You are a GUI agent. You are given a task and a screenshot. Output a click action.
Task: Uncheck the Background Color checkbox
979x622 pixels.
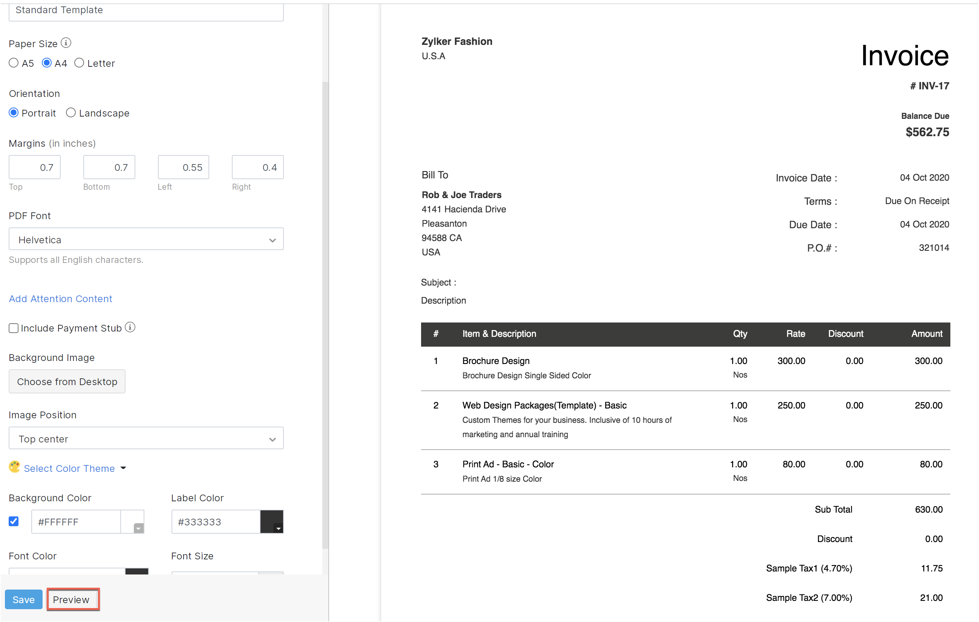coord(14,522)
